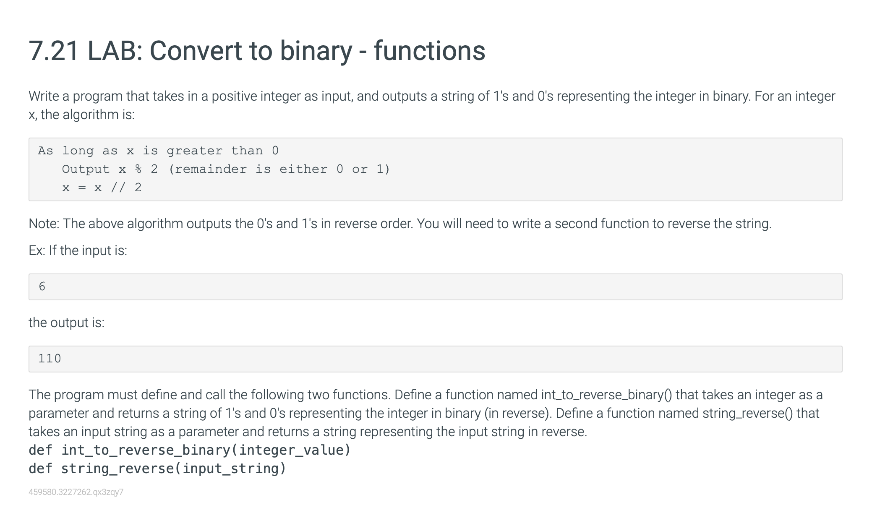Click the 'As long as x' line
The width and height of the screenshot is (872, 505).
[158, 151]
